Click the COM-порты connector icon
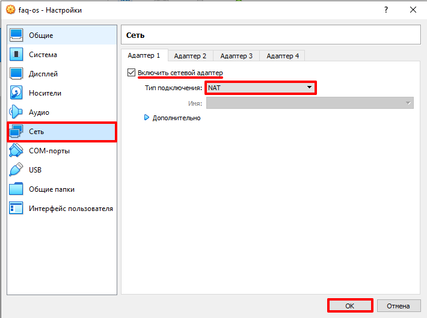The height and width of the screenshot is (318, 427). 16,150
